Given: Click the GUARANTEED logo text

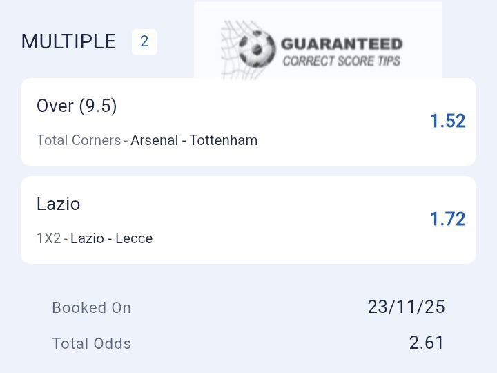Looking at the screenshot, I should pyautogui.click(x=341, y=44).
